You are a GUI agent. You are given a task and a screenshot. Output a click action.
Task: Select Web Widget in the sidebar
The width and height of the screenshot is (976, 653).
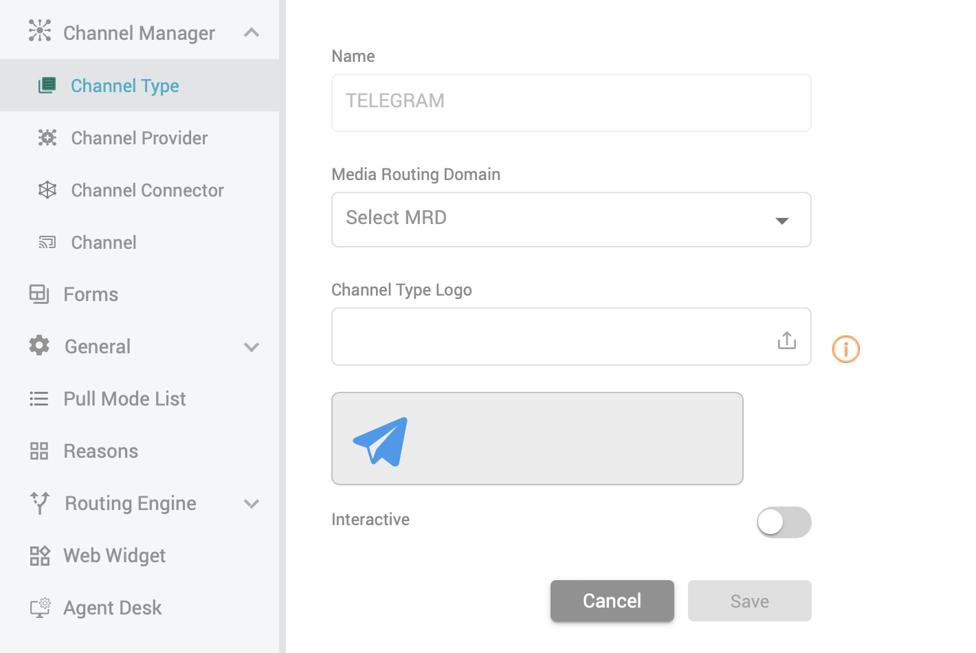click(x=114, y=555)
